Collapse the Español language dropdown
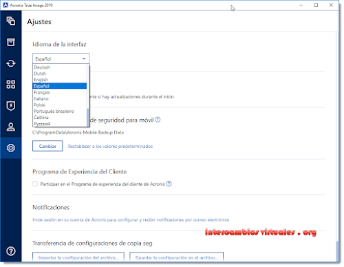This screenshot has height=267, width=344. click(61, 58)
